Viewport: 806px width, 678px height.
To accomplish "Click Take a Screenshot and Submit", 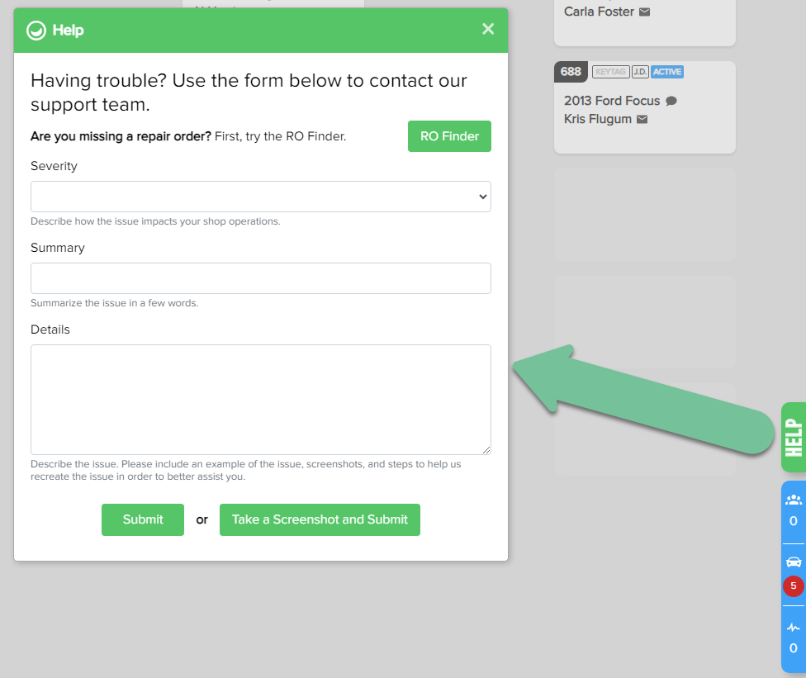I will pos(320,519).
